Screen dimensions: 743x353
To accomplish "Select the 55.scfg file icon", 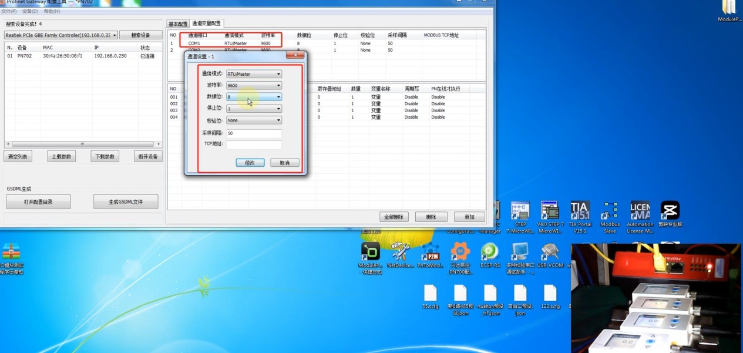I will [431, 294].
